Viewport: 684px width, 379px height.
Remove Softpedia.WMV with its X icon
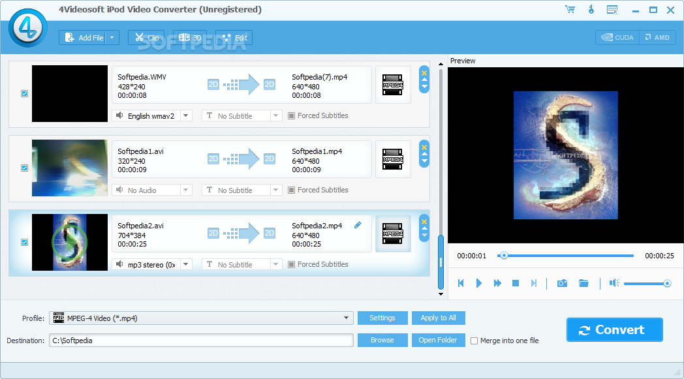coord(424,73)
